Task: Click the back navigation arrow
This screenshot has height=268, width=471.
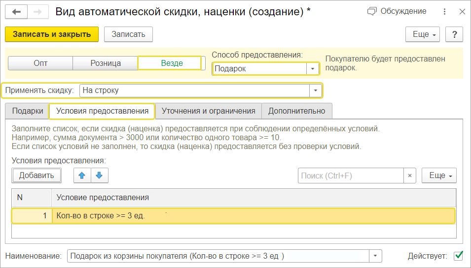Action: 17,11
